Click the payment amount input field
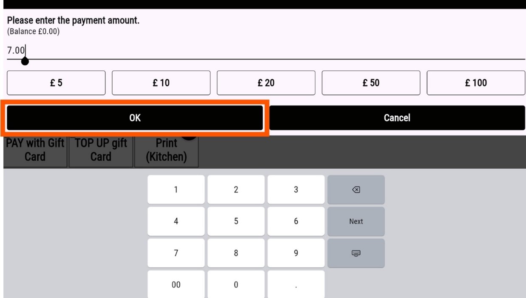This screenshot has height=298, width=526. pyautogui.click(x=255, y=51)
